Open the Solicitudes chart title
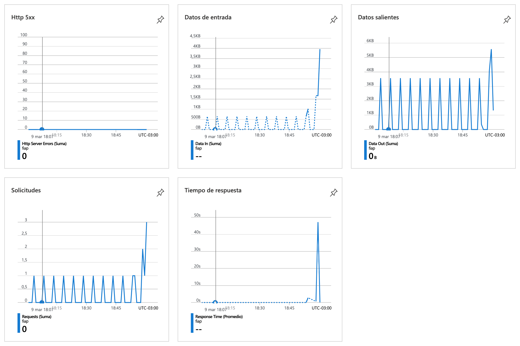The image size is (520, 346). click(x=26, y=190)
